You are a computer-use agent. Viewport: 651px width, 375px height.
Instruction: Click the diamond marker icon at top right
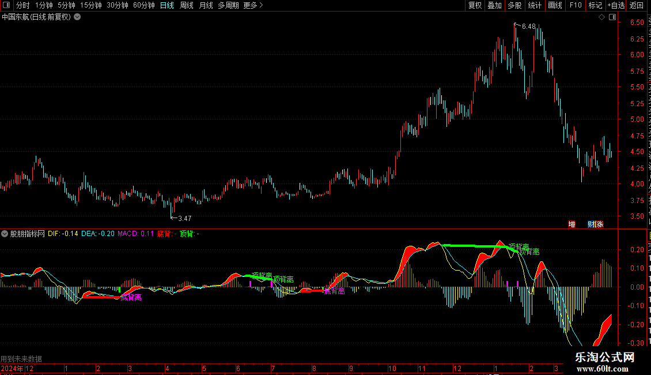601,17
